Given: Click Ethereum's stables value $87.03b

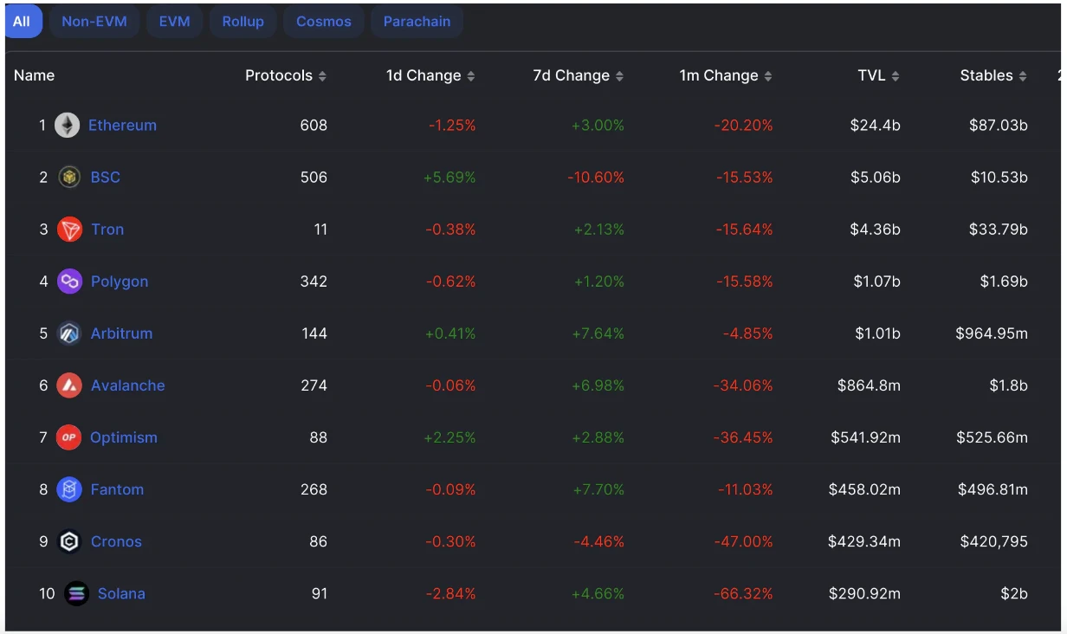Looking at the screenshot, I should [x=999, y=126].
